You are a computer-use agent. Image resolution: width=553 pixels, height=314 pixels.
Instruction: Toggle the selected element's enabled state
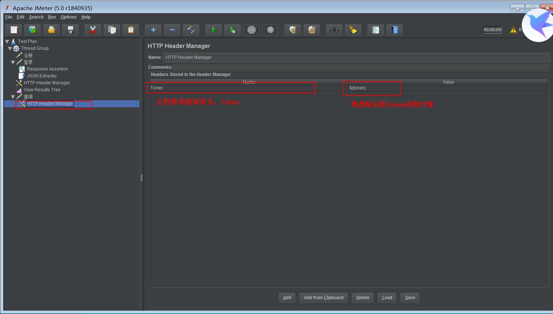191,30
